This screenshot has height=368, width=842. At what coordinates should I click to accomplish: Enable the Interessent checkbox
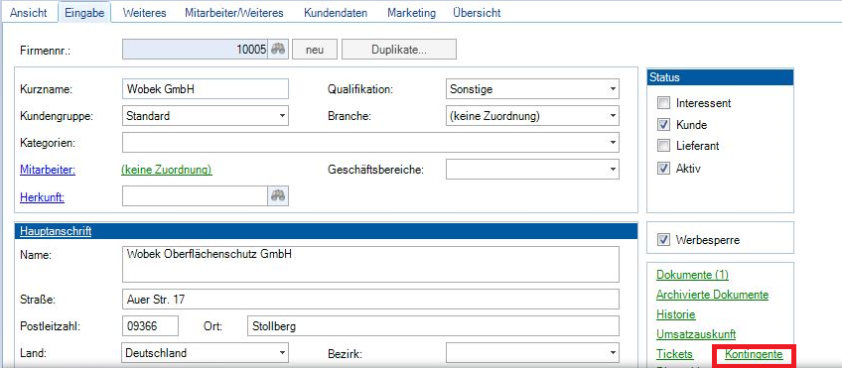[664, 102]
